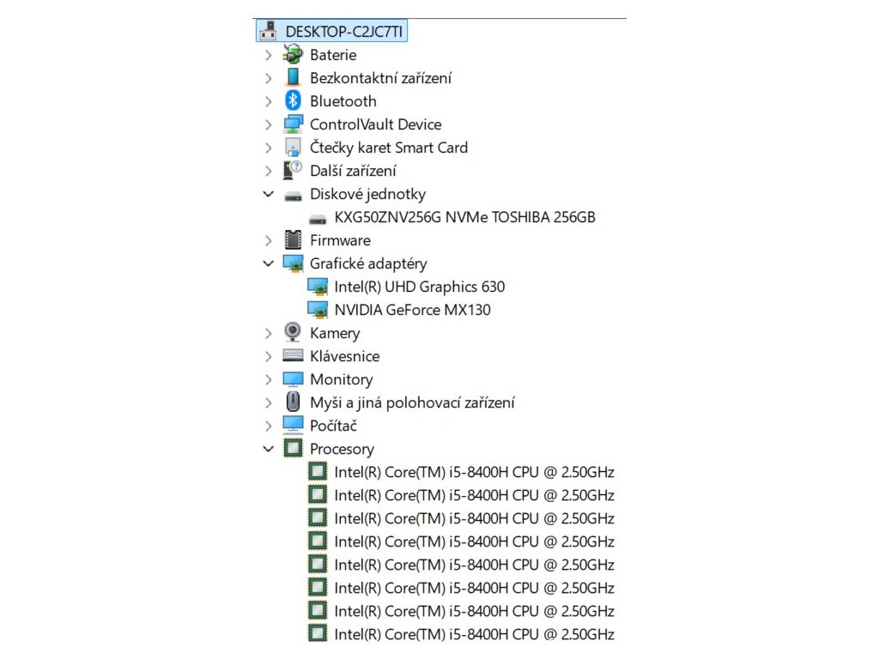The width and height of the screenshot is (879, 659).
Task: Expand the Další zařízení category
Action: click(268, 171)
